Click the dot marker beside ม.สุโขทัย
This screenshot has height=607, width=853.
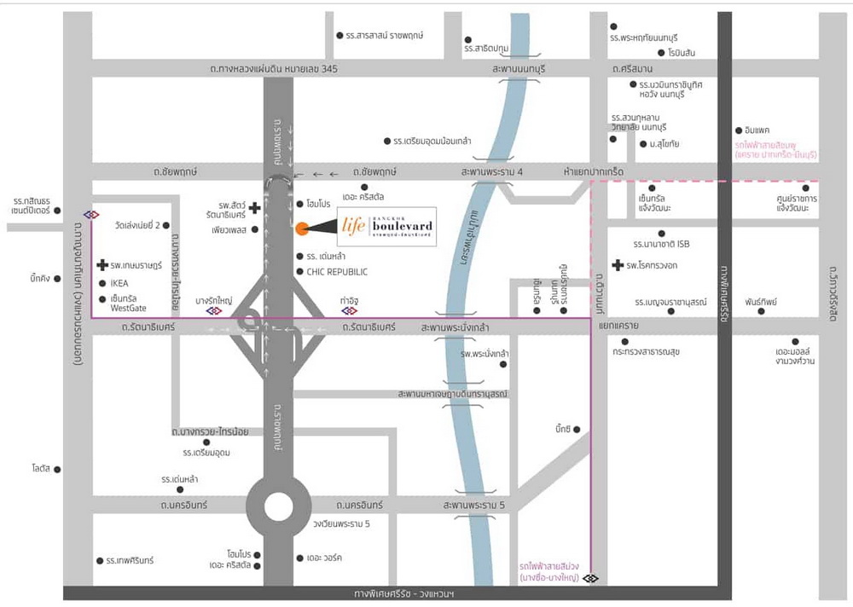point(643,144)
